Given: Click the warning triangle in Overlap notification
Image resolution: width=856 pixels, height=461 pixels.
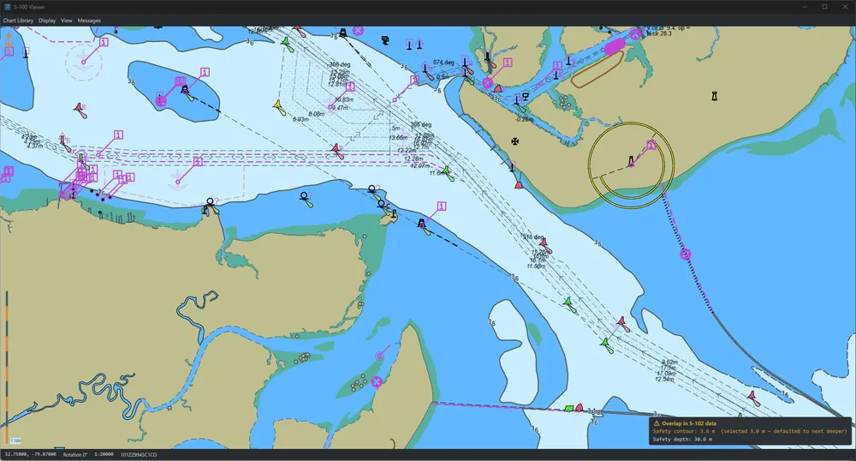Looking at the screenshot, I should (x=657, y=423).
